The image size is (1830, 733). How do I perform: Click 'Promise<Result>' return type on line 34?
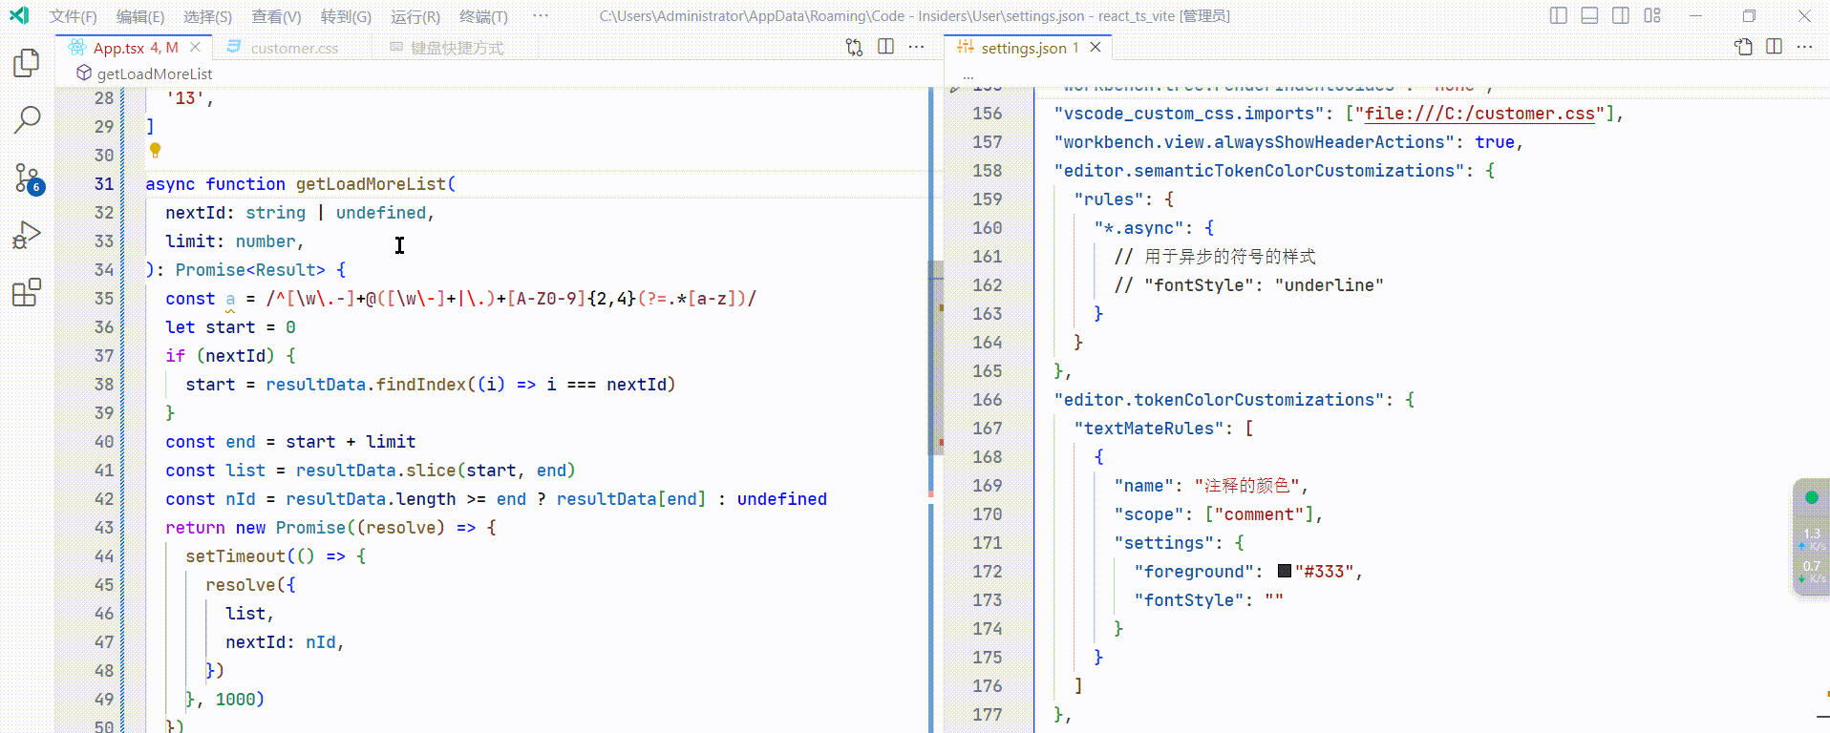[250, 270]
